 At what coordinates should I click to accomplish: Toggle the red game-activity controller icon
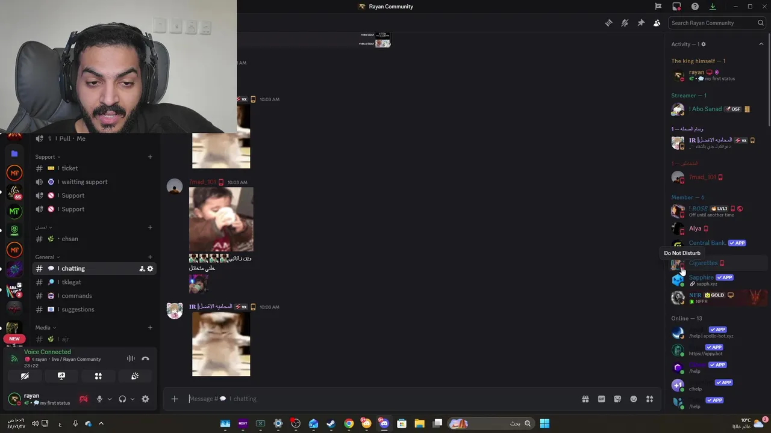point(84,399)
